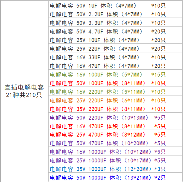Viewport: 183px width, 182px height.
Task: Click the blue 50V 1000UF (13*21MM) row
Action: [x=116, y=177]
